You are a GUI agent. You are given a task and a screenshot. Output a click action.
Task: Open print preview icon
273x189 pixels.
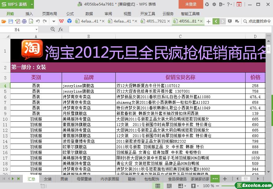click(x=31, y=21)
